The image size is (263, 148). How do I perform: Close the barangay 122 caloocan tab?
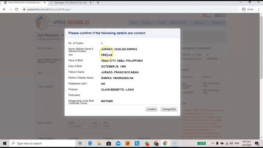(x=90, y=3)
